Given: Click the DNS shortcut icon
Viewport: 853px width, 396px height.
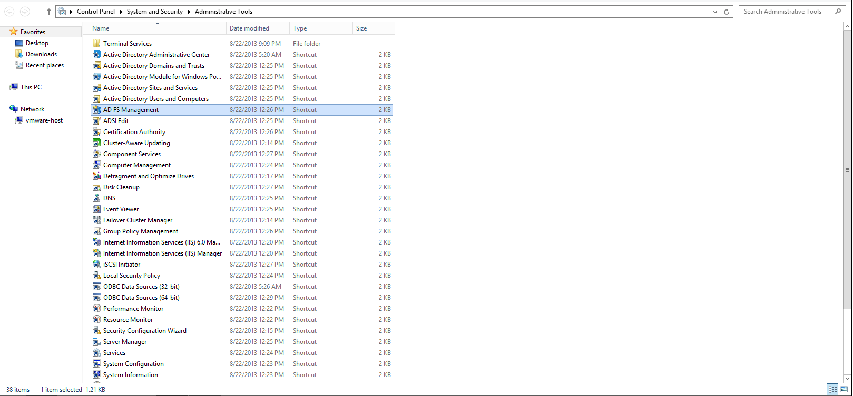Looking at the screenshot, I should click(97, 198).
